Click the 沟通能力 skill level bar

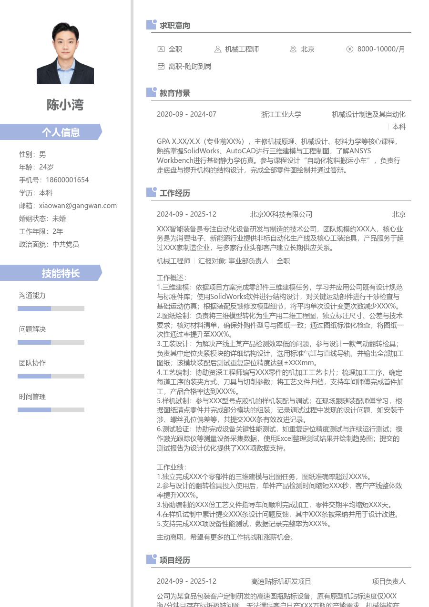[51, 308]
